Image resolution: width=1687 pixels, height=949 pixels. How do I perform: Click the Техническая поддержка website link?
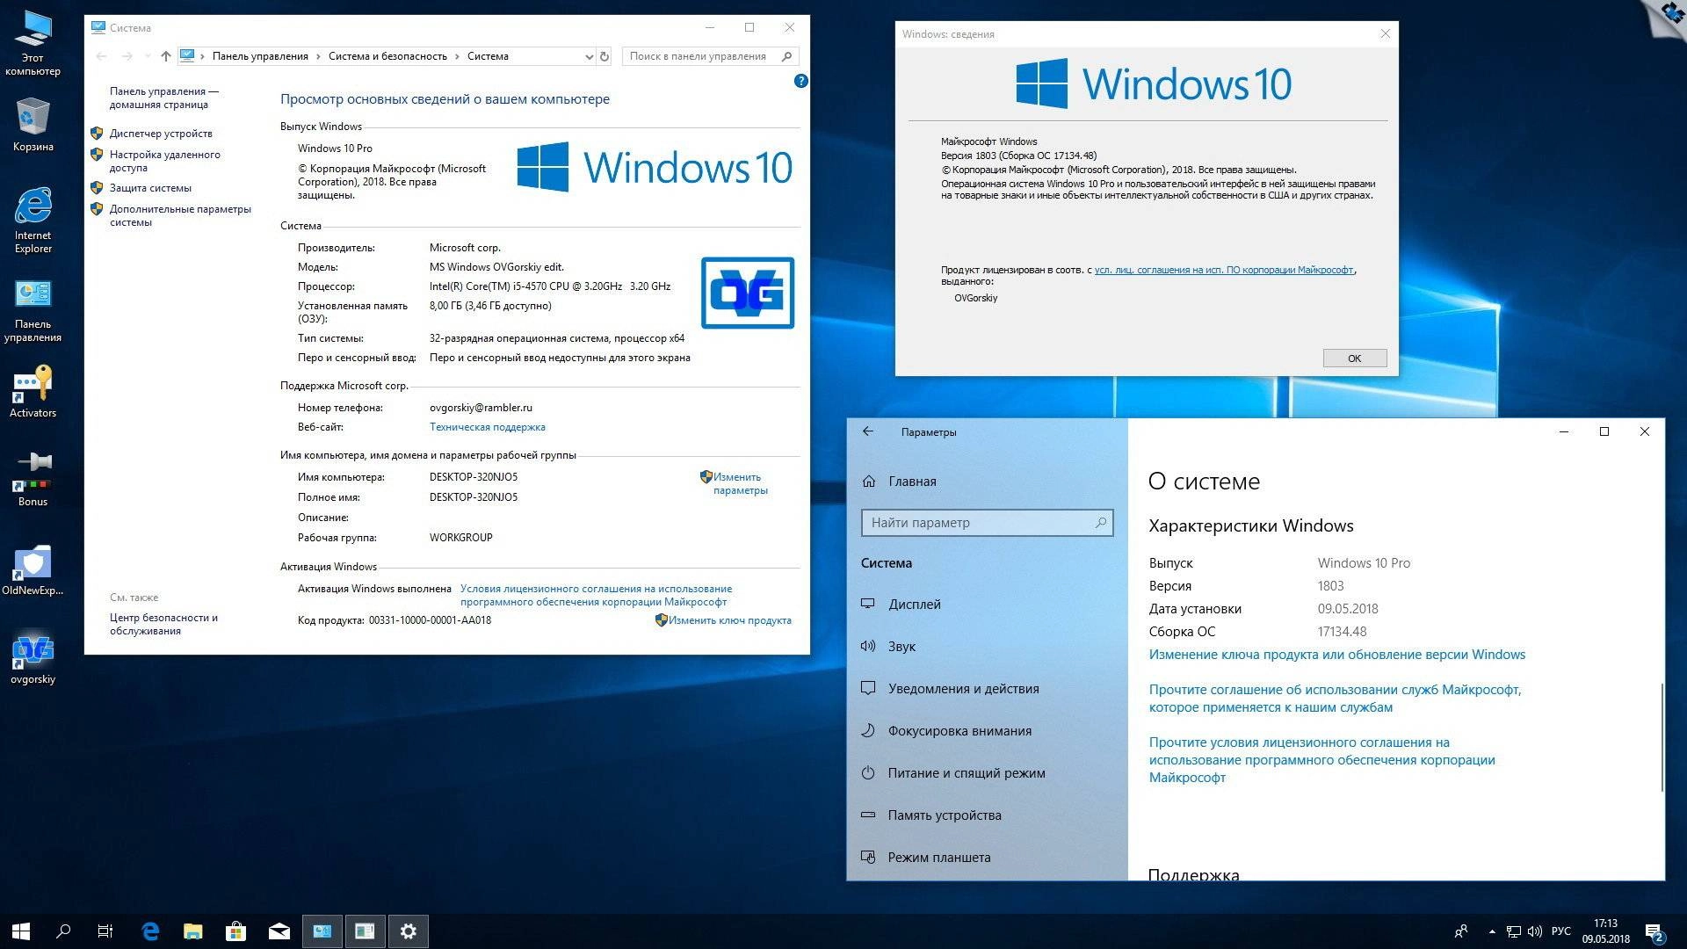click(x=487, y=427)
